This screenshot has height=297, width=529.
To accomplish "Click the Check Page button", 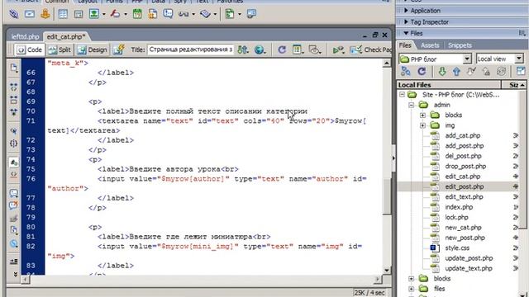I will point(370,49).
